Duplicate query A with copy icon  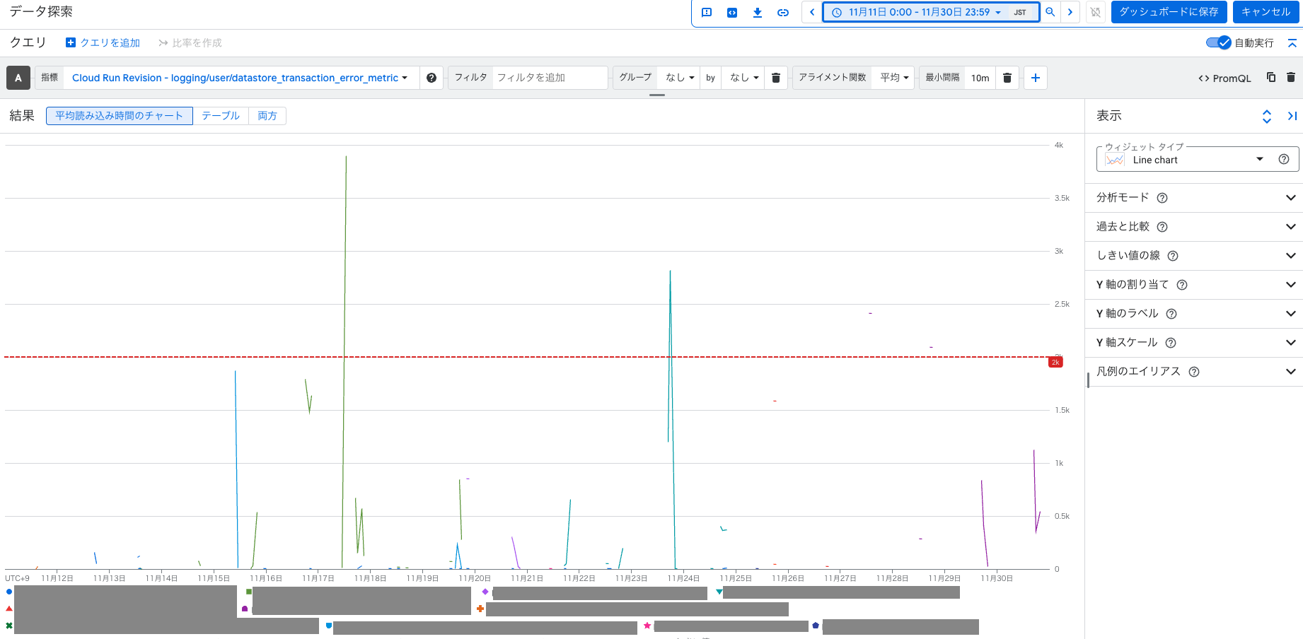[1271, 77]
